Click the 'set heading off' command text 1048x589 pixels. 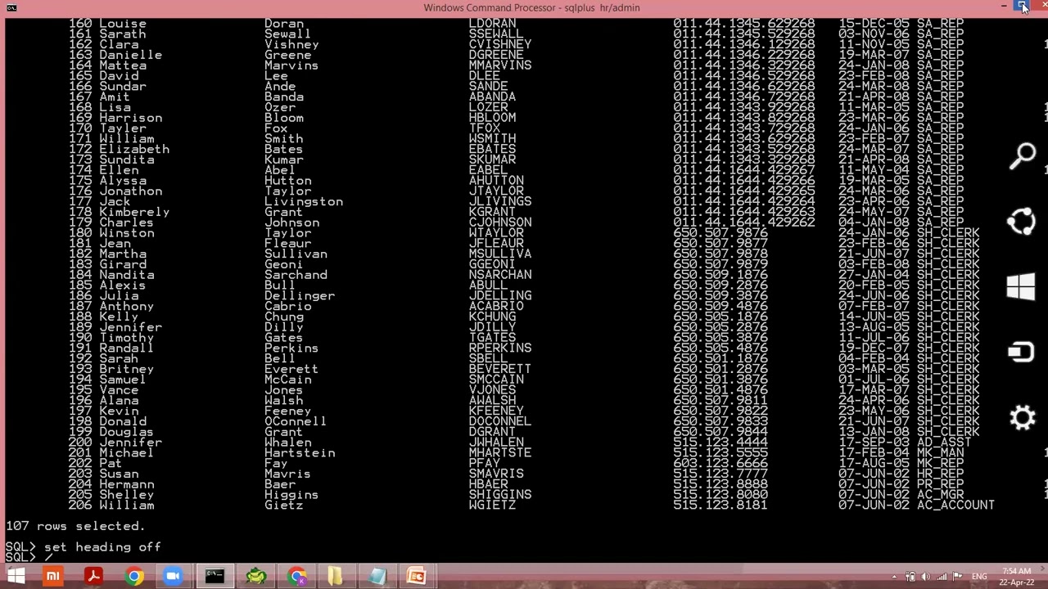[x=102, y=546]
